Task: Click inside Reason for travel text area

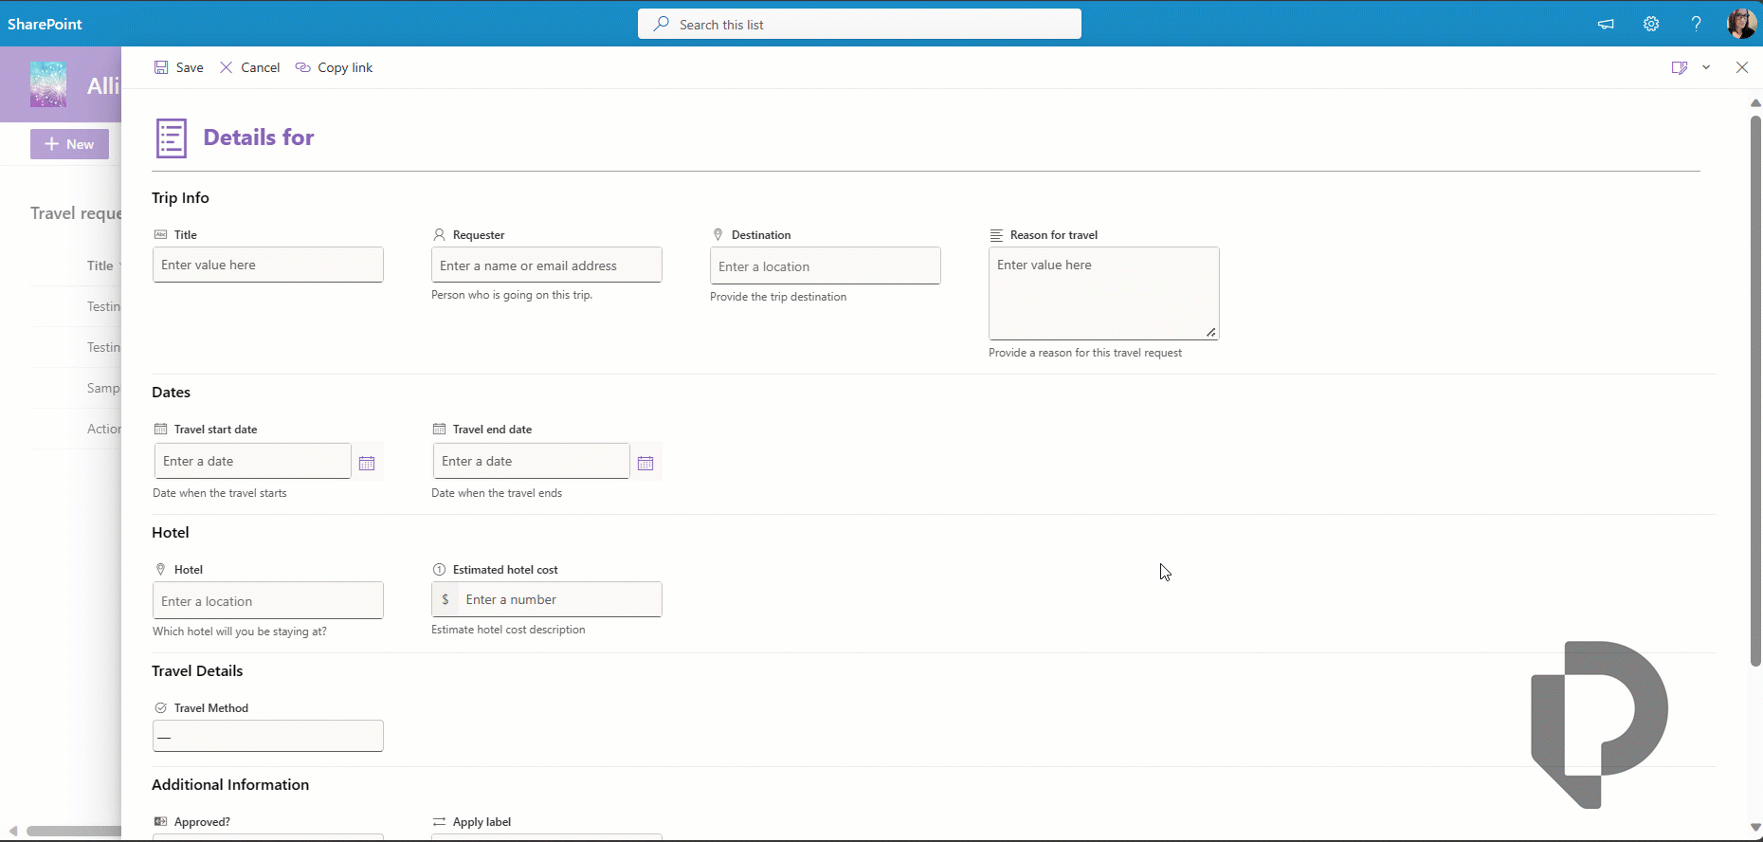Action: click(1103, 293)
